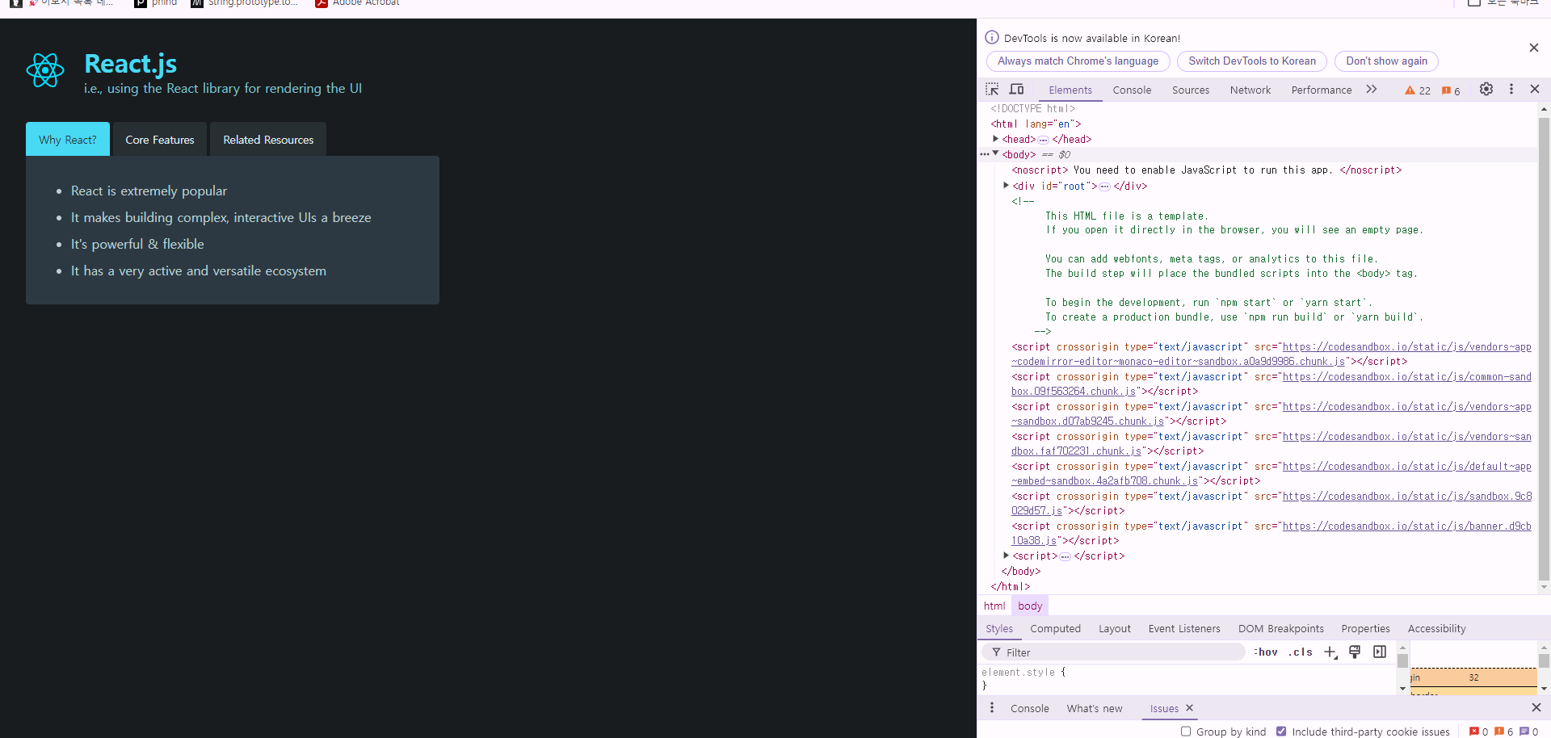This screenshot has height=738, width=1551.
Task: Open the DOM Breakpoints tab
Action: coord(1281,629)
